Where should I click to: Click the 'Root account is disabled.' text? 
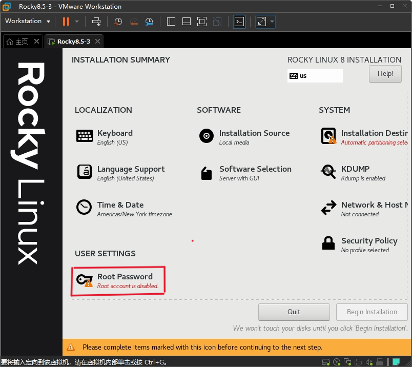(128, 286)
